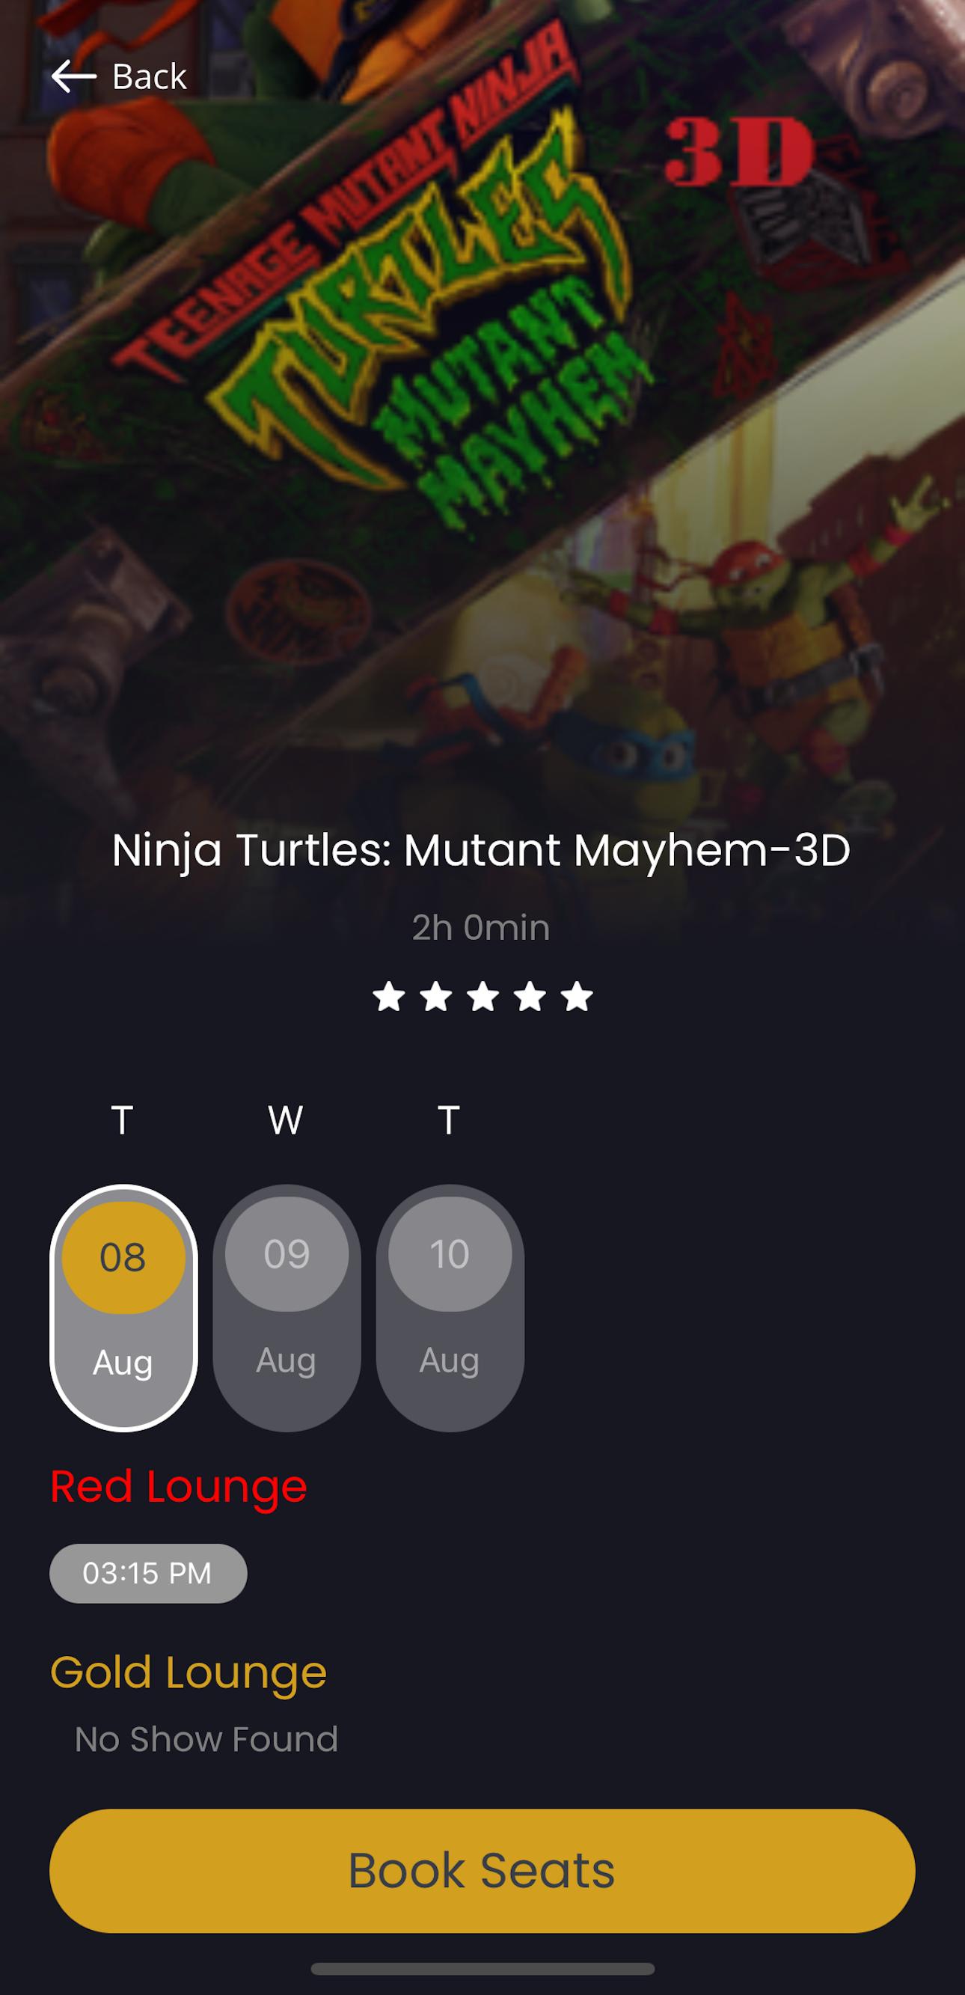Click the W weekday label
The image size is (965, 1995).
click(x=286, y=1120)
